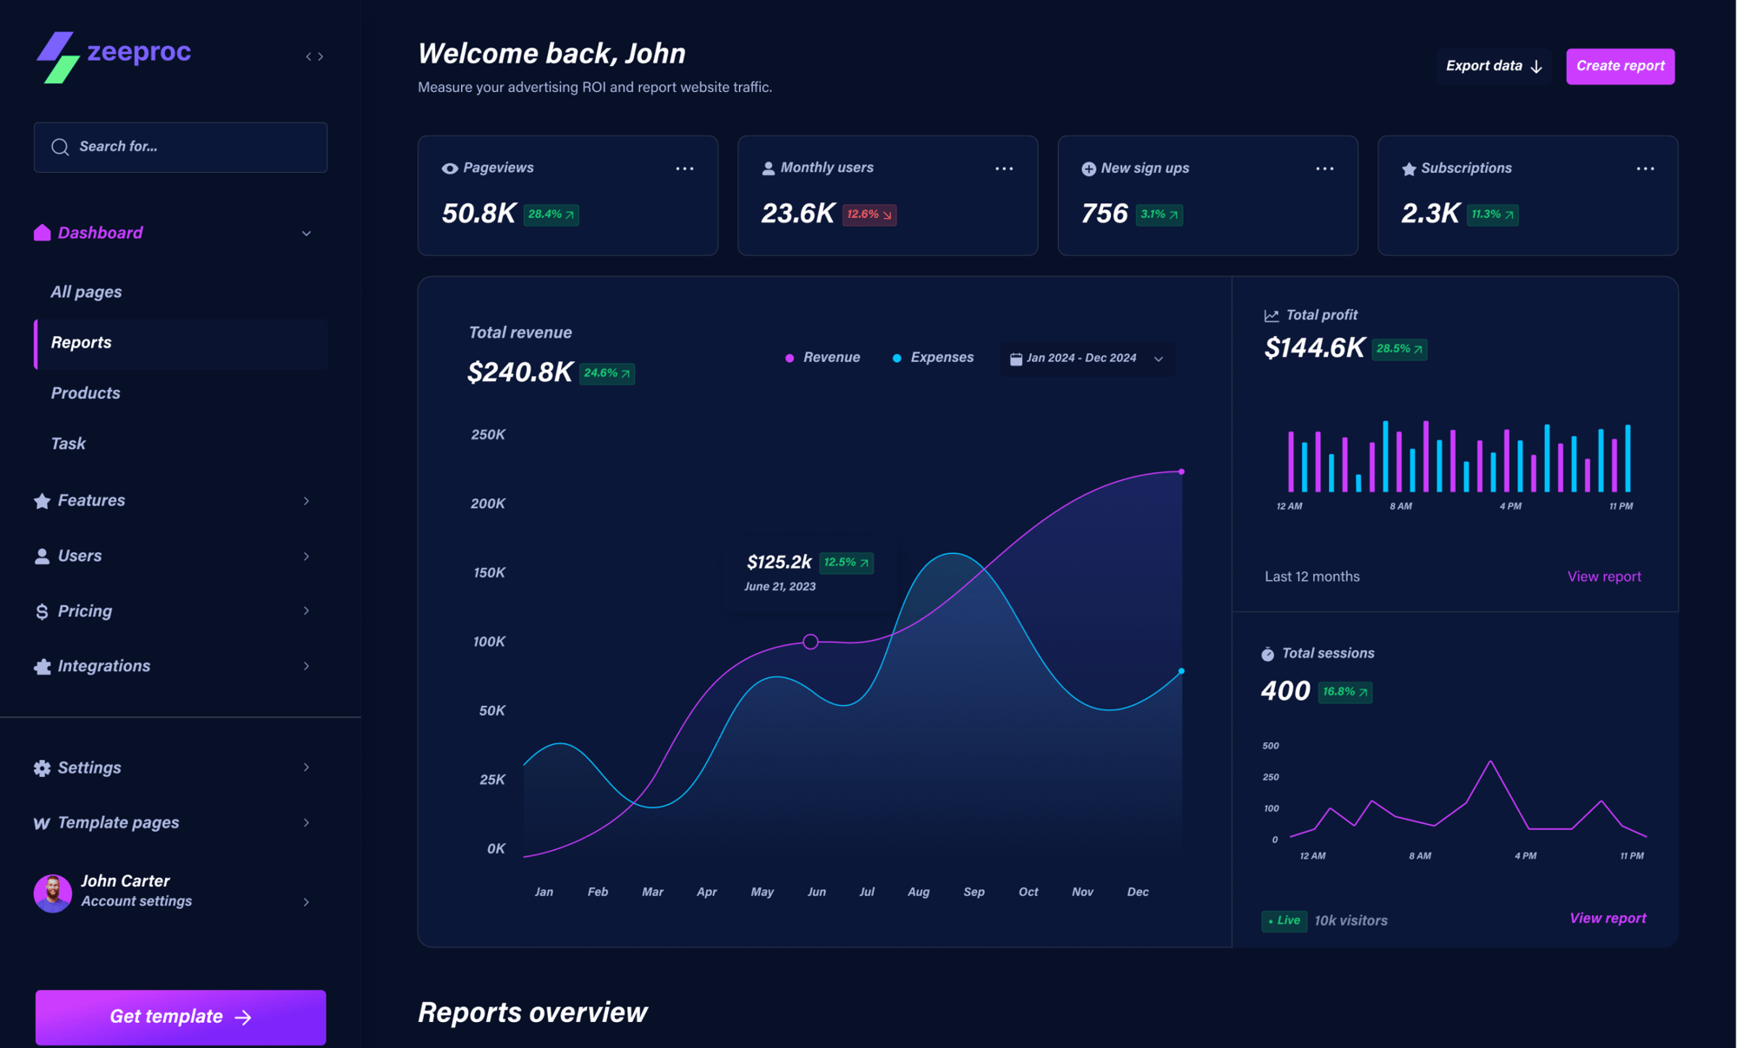Screen dimensions: 1737x1048
Task: Click the 10k visitors text
Action: pos(1351,921)
